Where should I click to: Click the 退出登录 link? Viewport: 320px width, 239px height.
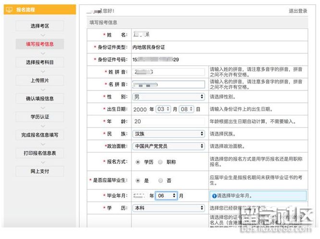coord(298,11)
